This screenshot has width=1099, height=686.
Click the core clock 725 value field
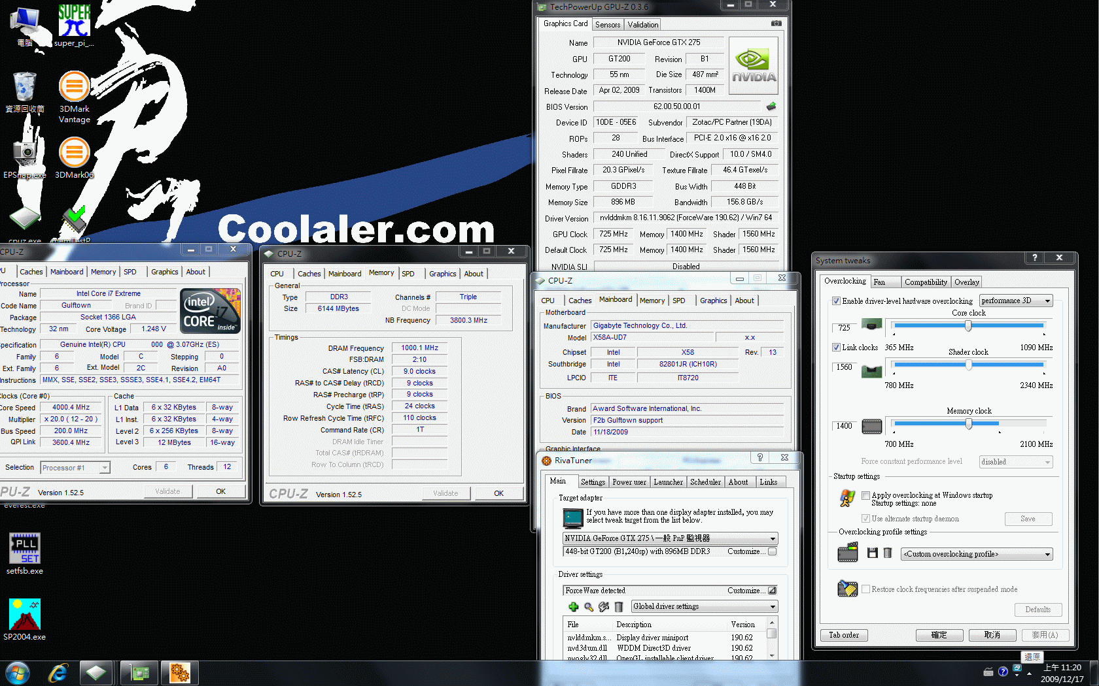pyautogui.click(x=845, y=328)
